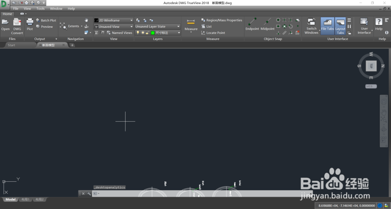Open the DWG TrueView application menu
This screenshot has height=209, width=391.
tap(4, 4)
